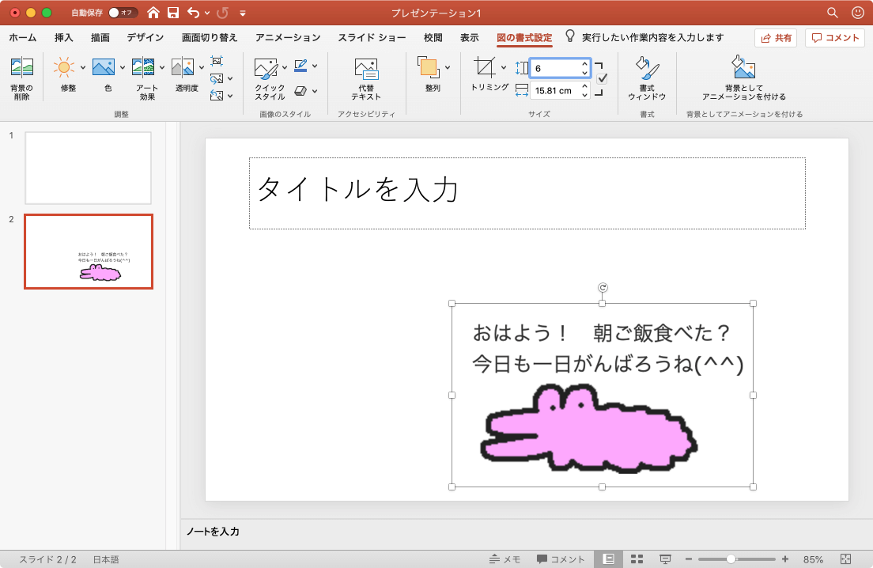Switch to slide sorter view icon
The image size is (873, 568).
point(637,559)
